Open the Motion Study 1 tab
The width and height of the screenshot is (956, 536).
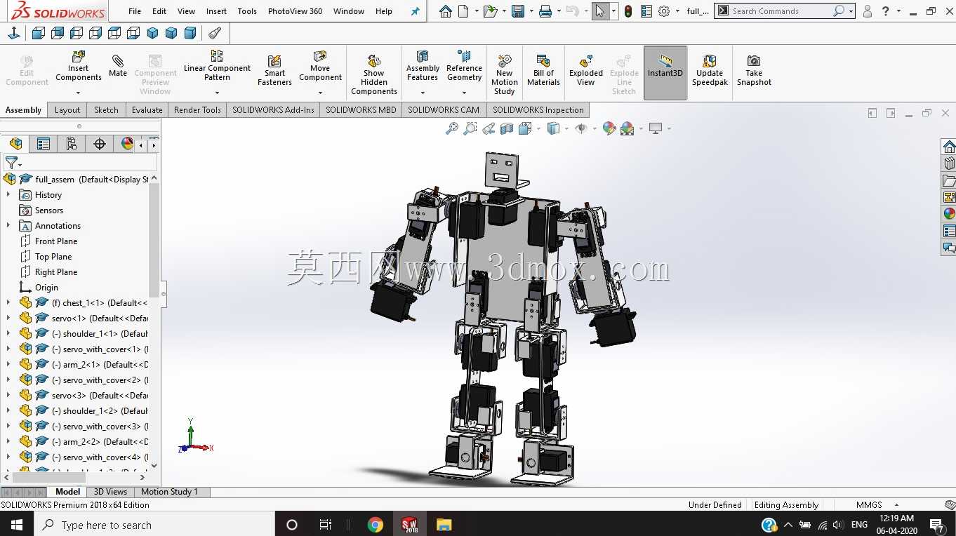[x=170, y=492]
